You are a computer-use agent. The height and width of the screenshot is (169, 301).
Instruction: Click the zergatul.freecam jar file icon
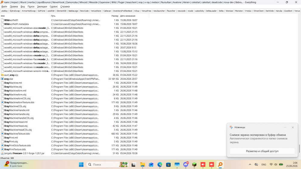(2, 153)
